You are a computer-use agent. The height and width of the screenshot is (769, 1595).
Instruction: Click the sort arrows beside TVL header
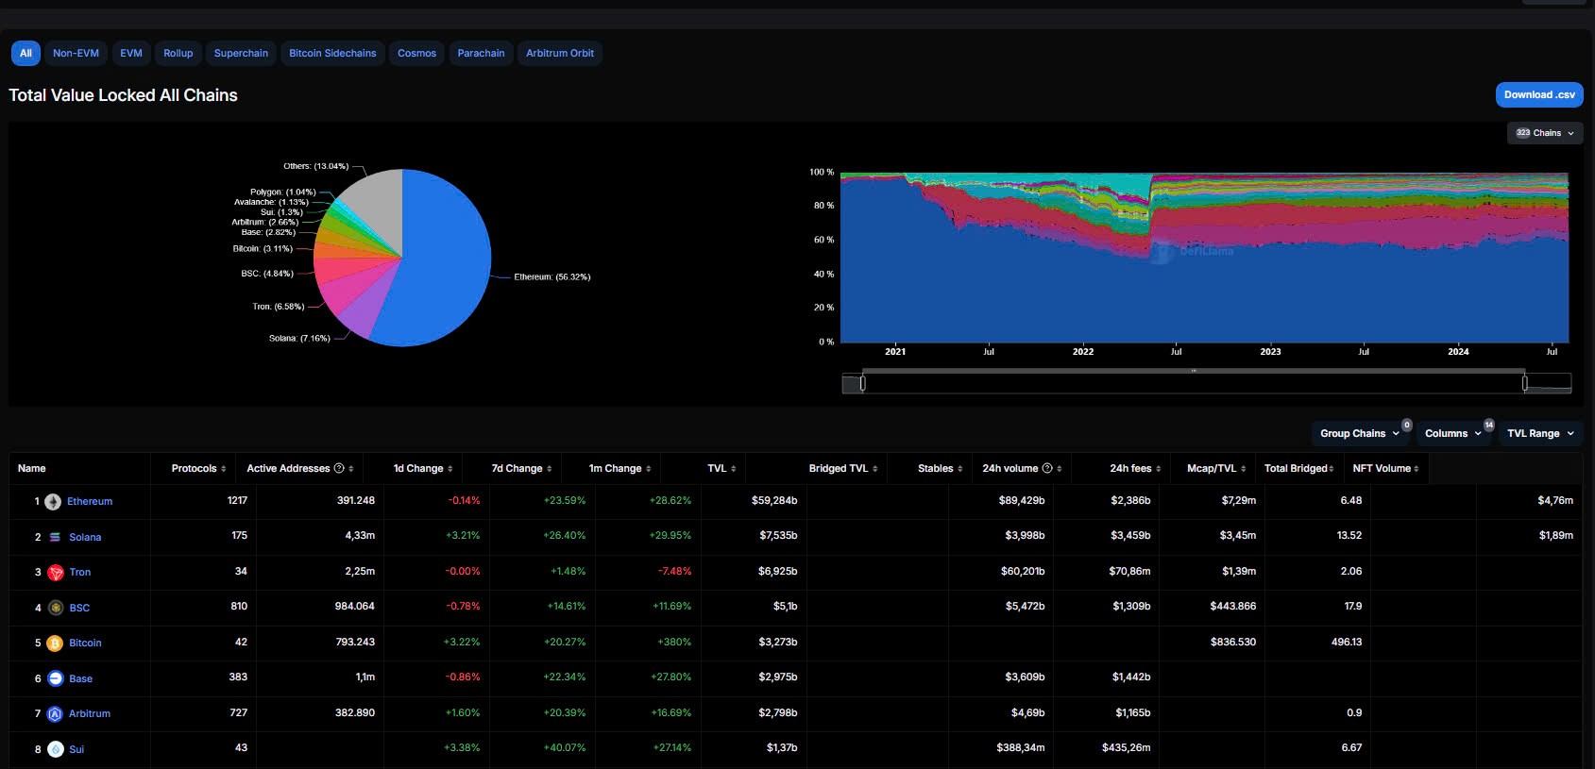734,469
